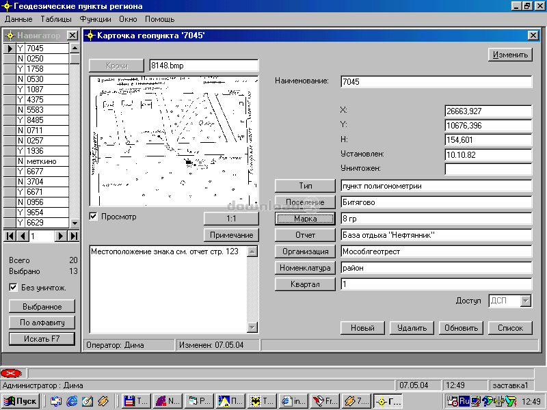Click the Изменить button
547x410 pixels.
[510, 55]
